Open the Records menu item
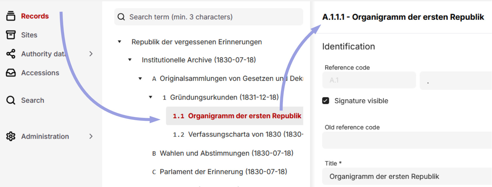The image size is (492, 187). (35, 16)
